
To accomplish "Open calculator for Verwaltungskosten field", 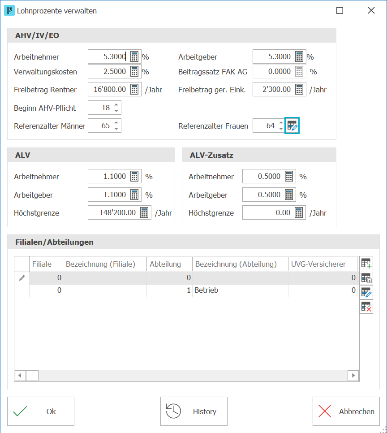I will pos(134,72).
